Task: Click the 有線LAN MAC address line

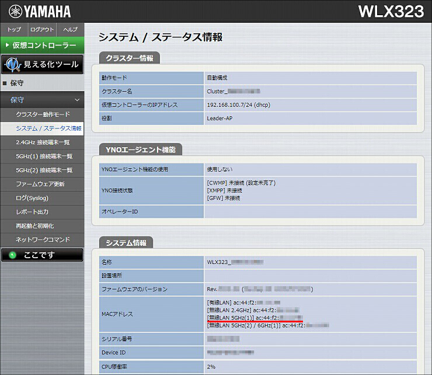Action: (243, 303)
